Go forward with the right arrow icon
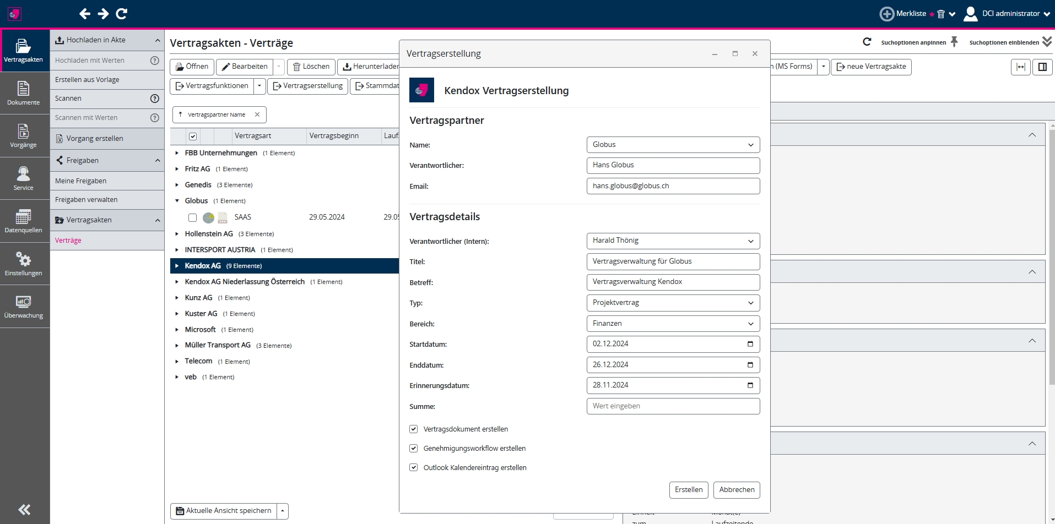Image resolution: width=1055 pixels, height=524 pixels. click(x=103, y=14)
